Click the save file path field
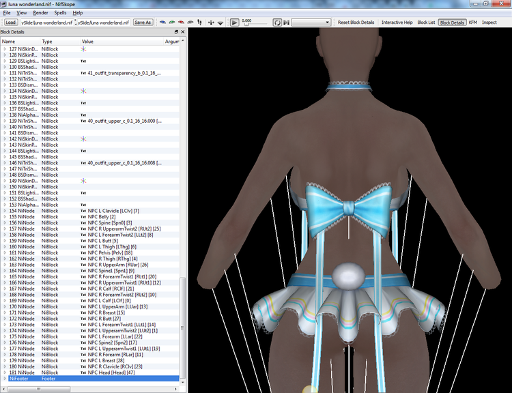 tap(104, 23)
